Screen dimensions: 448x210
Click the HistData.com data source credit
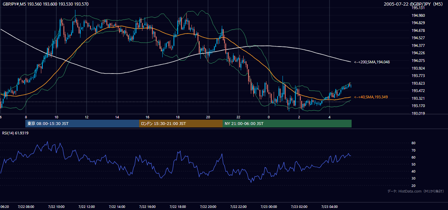tap(416, 191)
